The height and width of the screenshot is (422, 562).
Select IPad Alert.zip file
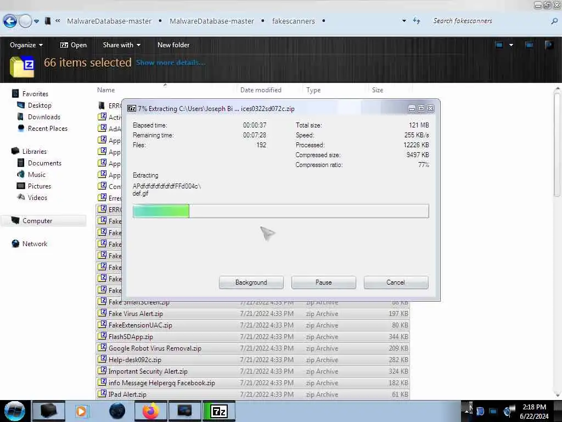pyautogui.click(x=252, y=394)
